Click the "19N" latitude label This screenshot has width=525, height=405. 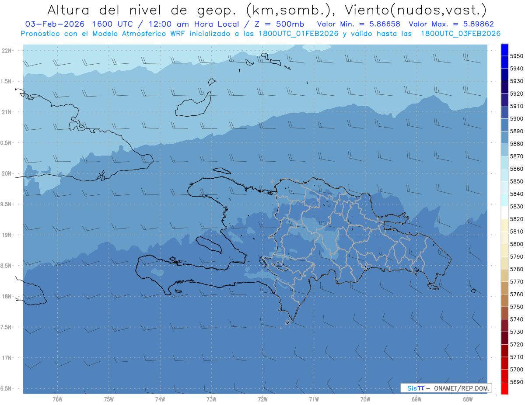(7, 235)
